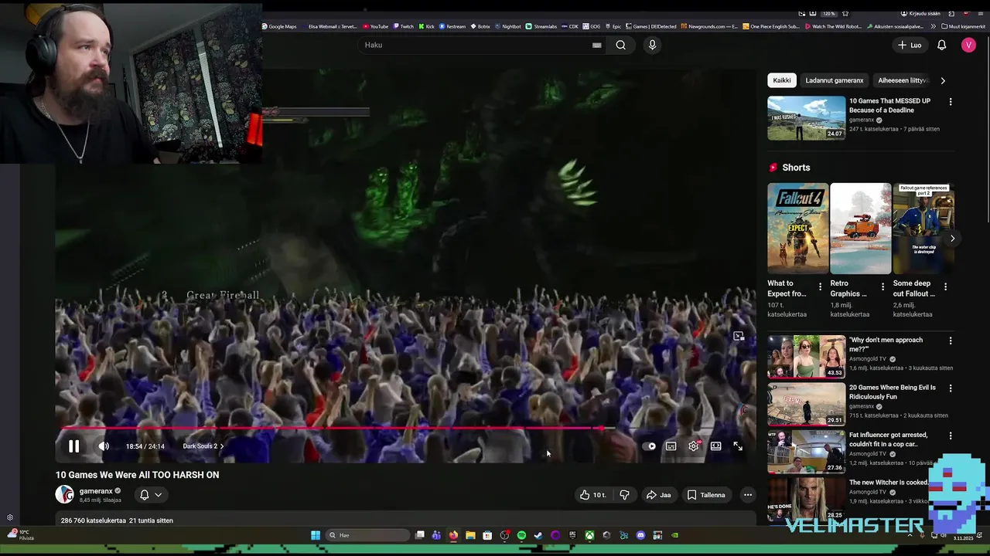Open notification bell dropdown next to gameranx

(x=150, y=495)
